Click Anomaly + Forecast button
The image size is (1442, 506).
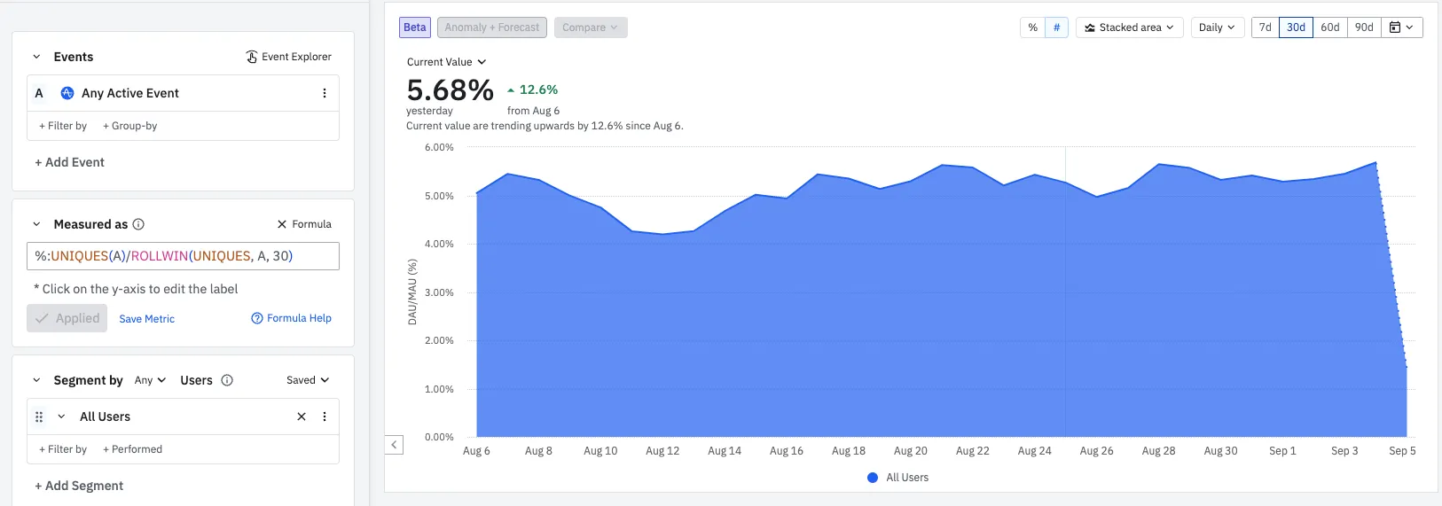[492, 27]
